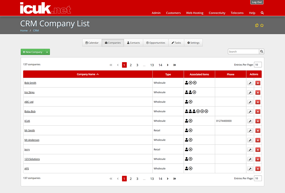Open the Calendar tab
Viewport: 285px width, 193px height.
coord(92,43)
